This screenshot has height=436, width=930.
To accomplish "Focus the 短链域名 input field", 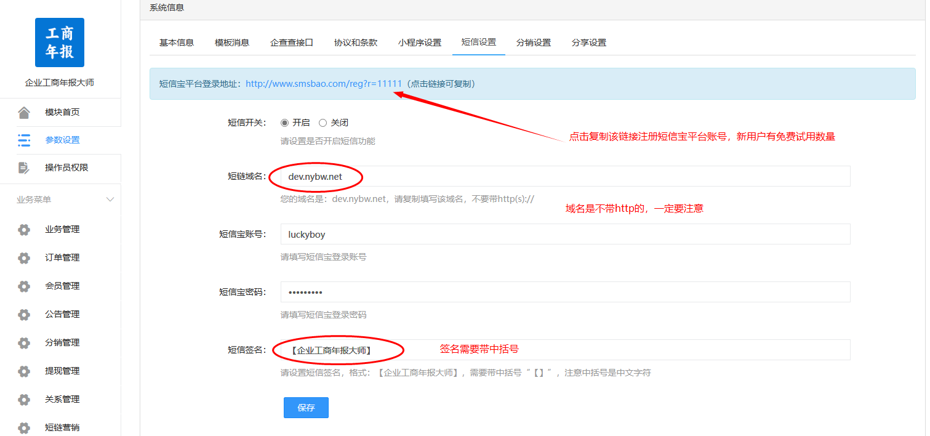I will [x=565, y=176].
